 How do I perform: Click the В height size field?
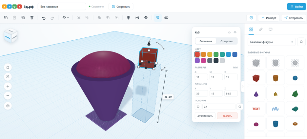pyautogui.click(x=231, y=77)
